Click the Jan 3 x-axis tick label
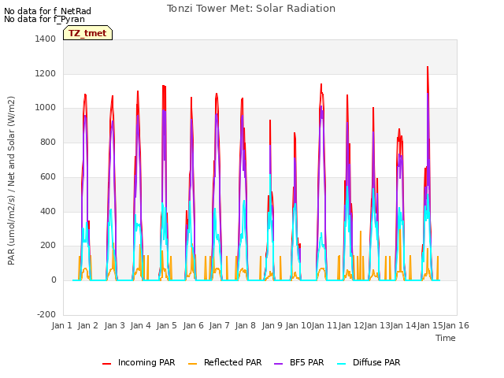Screen dimensions: 504x378 (114, 325)
